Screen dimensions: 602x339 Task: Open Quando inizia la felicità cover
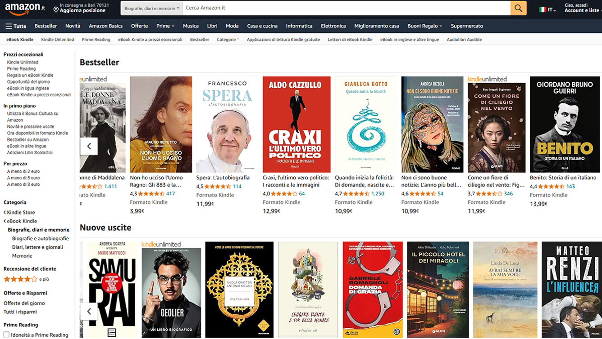click(x=366, y=125)
